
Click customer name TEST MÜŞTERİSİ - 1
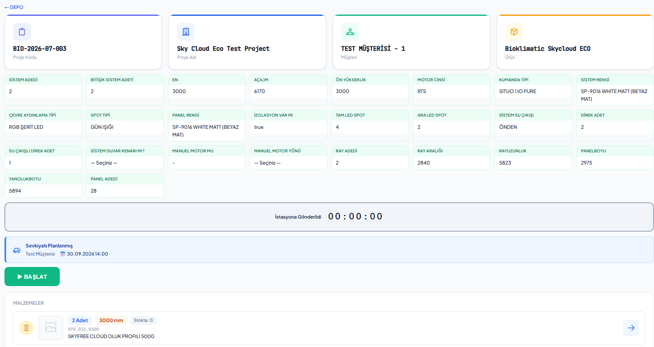pyautogui.click(x=373, y=49)
